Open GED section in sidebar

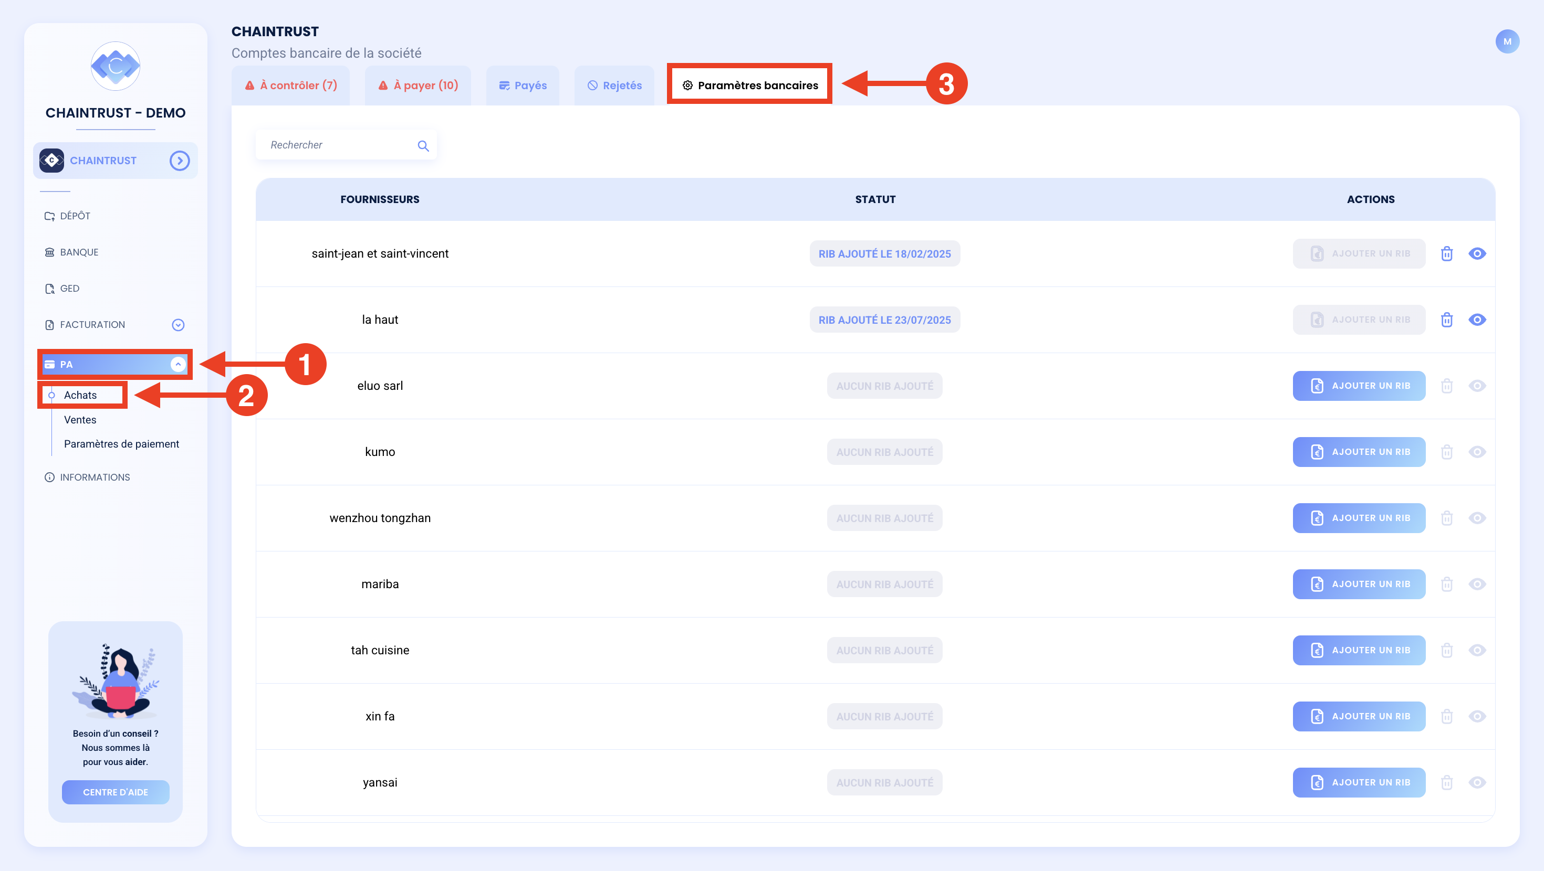[62, 289]
